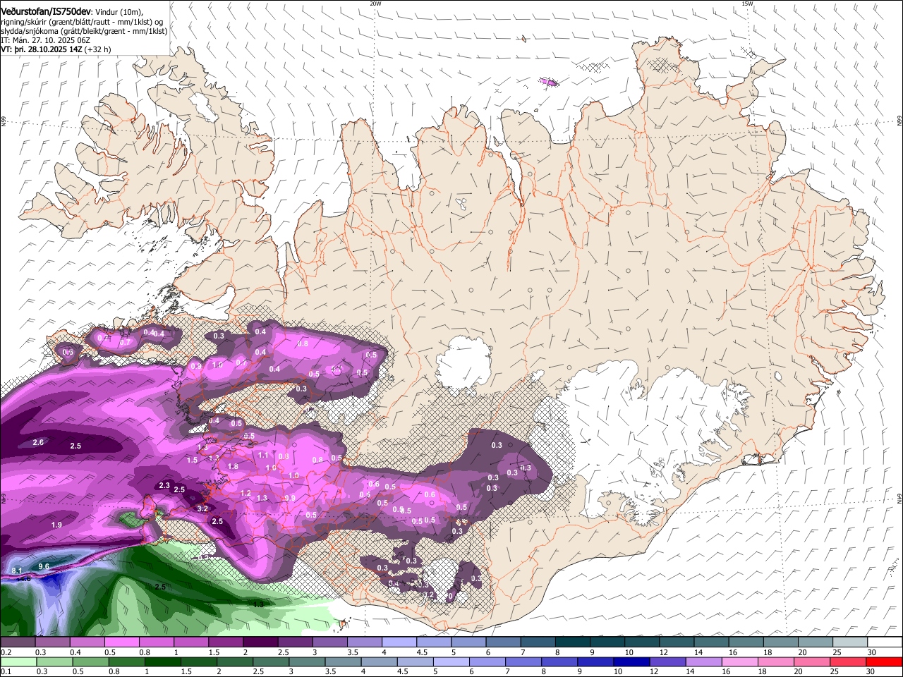Select darkest green bottom-row swatch labeled 1

pos(162,661)
